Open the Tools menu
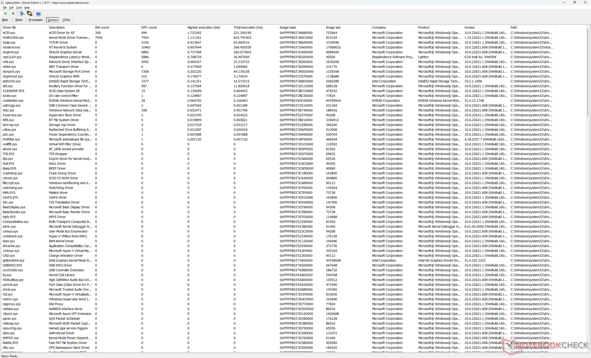Image resolution: width=591 pixels, height=358 pixels. click(x=19, y=8)
